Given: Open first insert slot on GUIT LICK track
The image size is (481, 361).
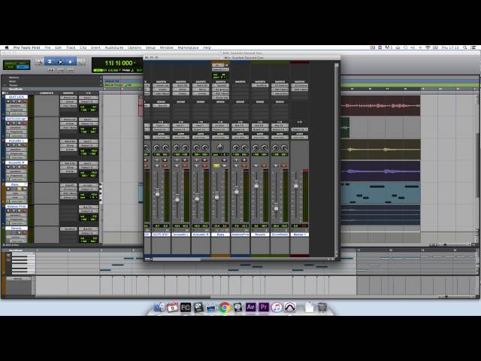Looking at the screenshot, I should pos(69,98).
